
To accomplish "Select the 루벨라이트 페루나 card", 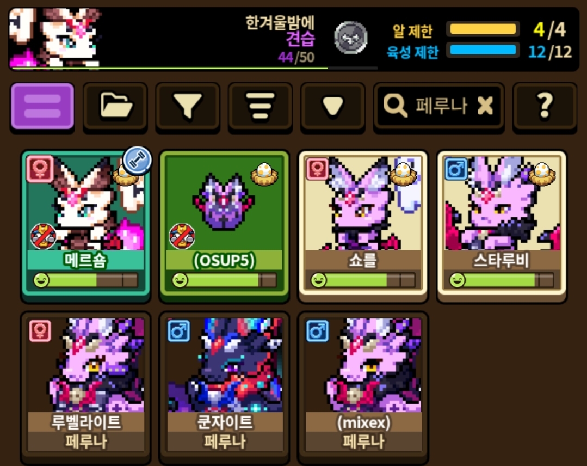I will 86,388.
